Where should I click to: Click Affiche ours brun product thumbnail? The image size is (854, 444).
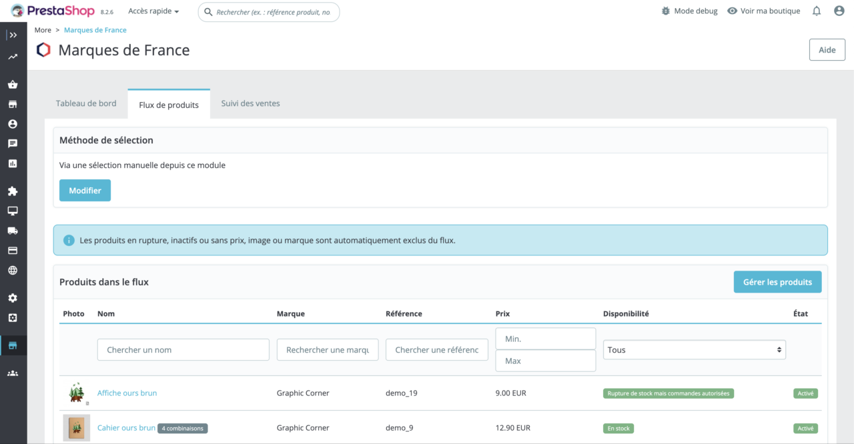tap(77, 393)
